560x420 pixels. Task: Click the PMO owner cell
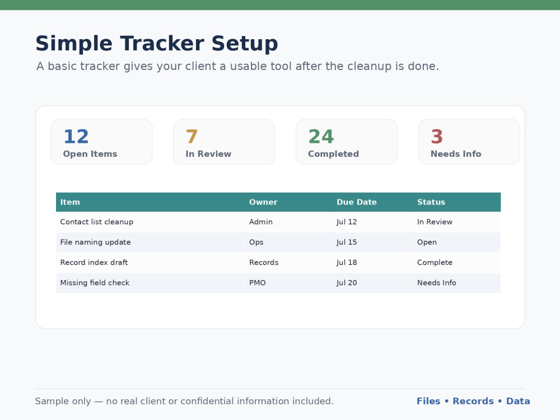[289, 283]
